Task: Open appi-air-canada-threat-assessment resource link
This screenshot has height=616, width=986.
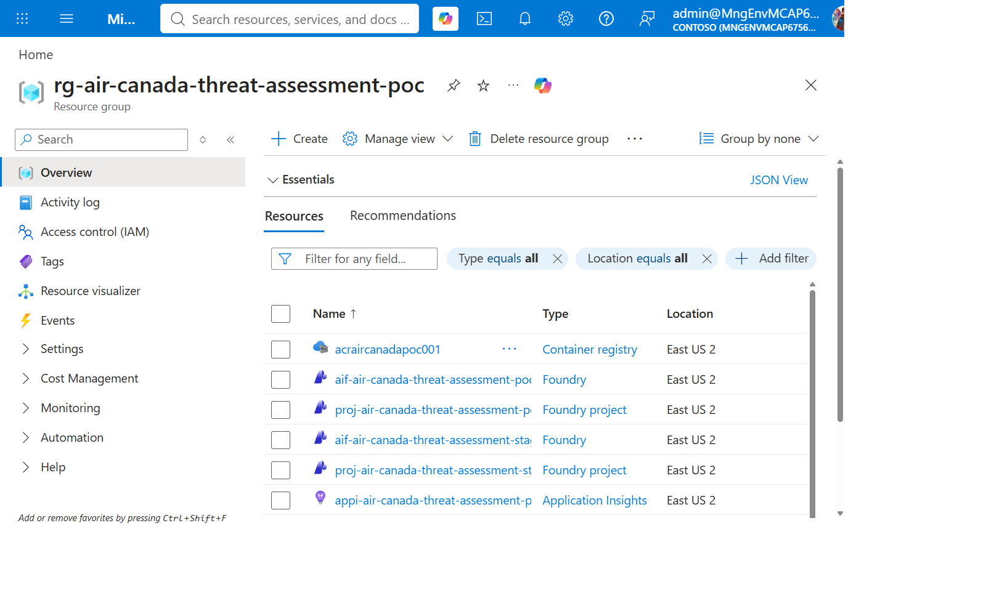Action: tap(433, 500)
